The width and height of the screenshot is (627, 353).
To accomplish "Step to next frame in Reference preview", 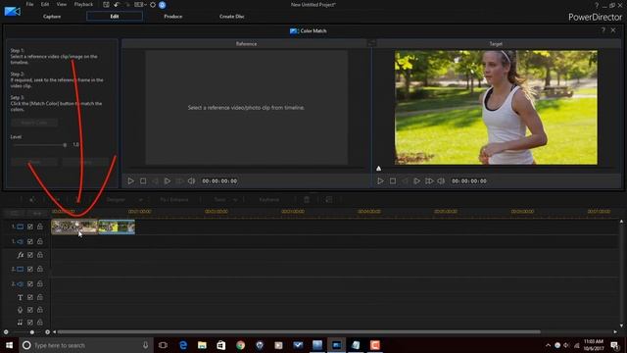I will pos(168,180).
